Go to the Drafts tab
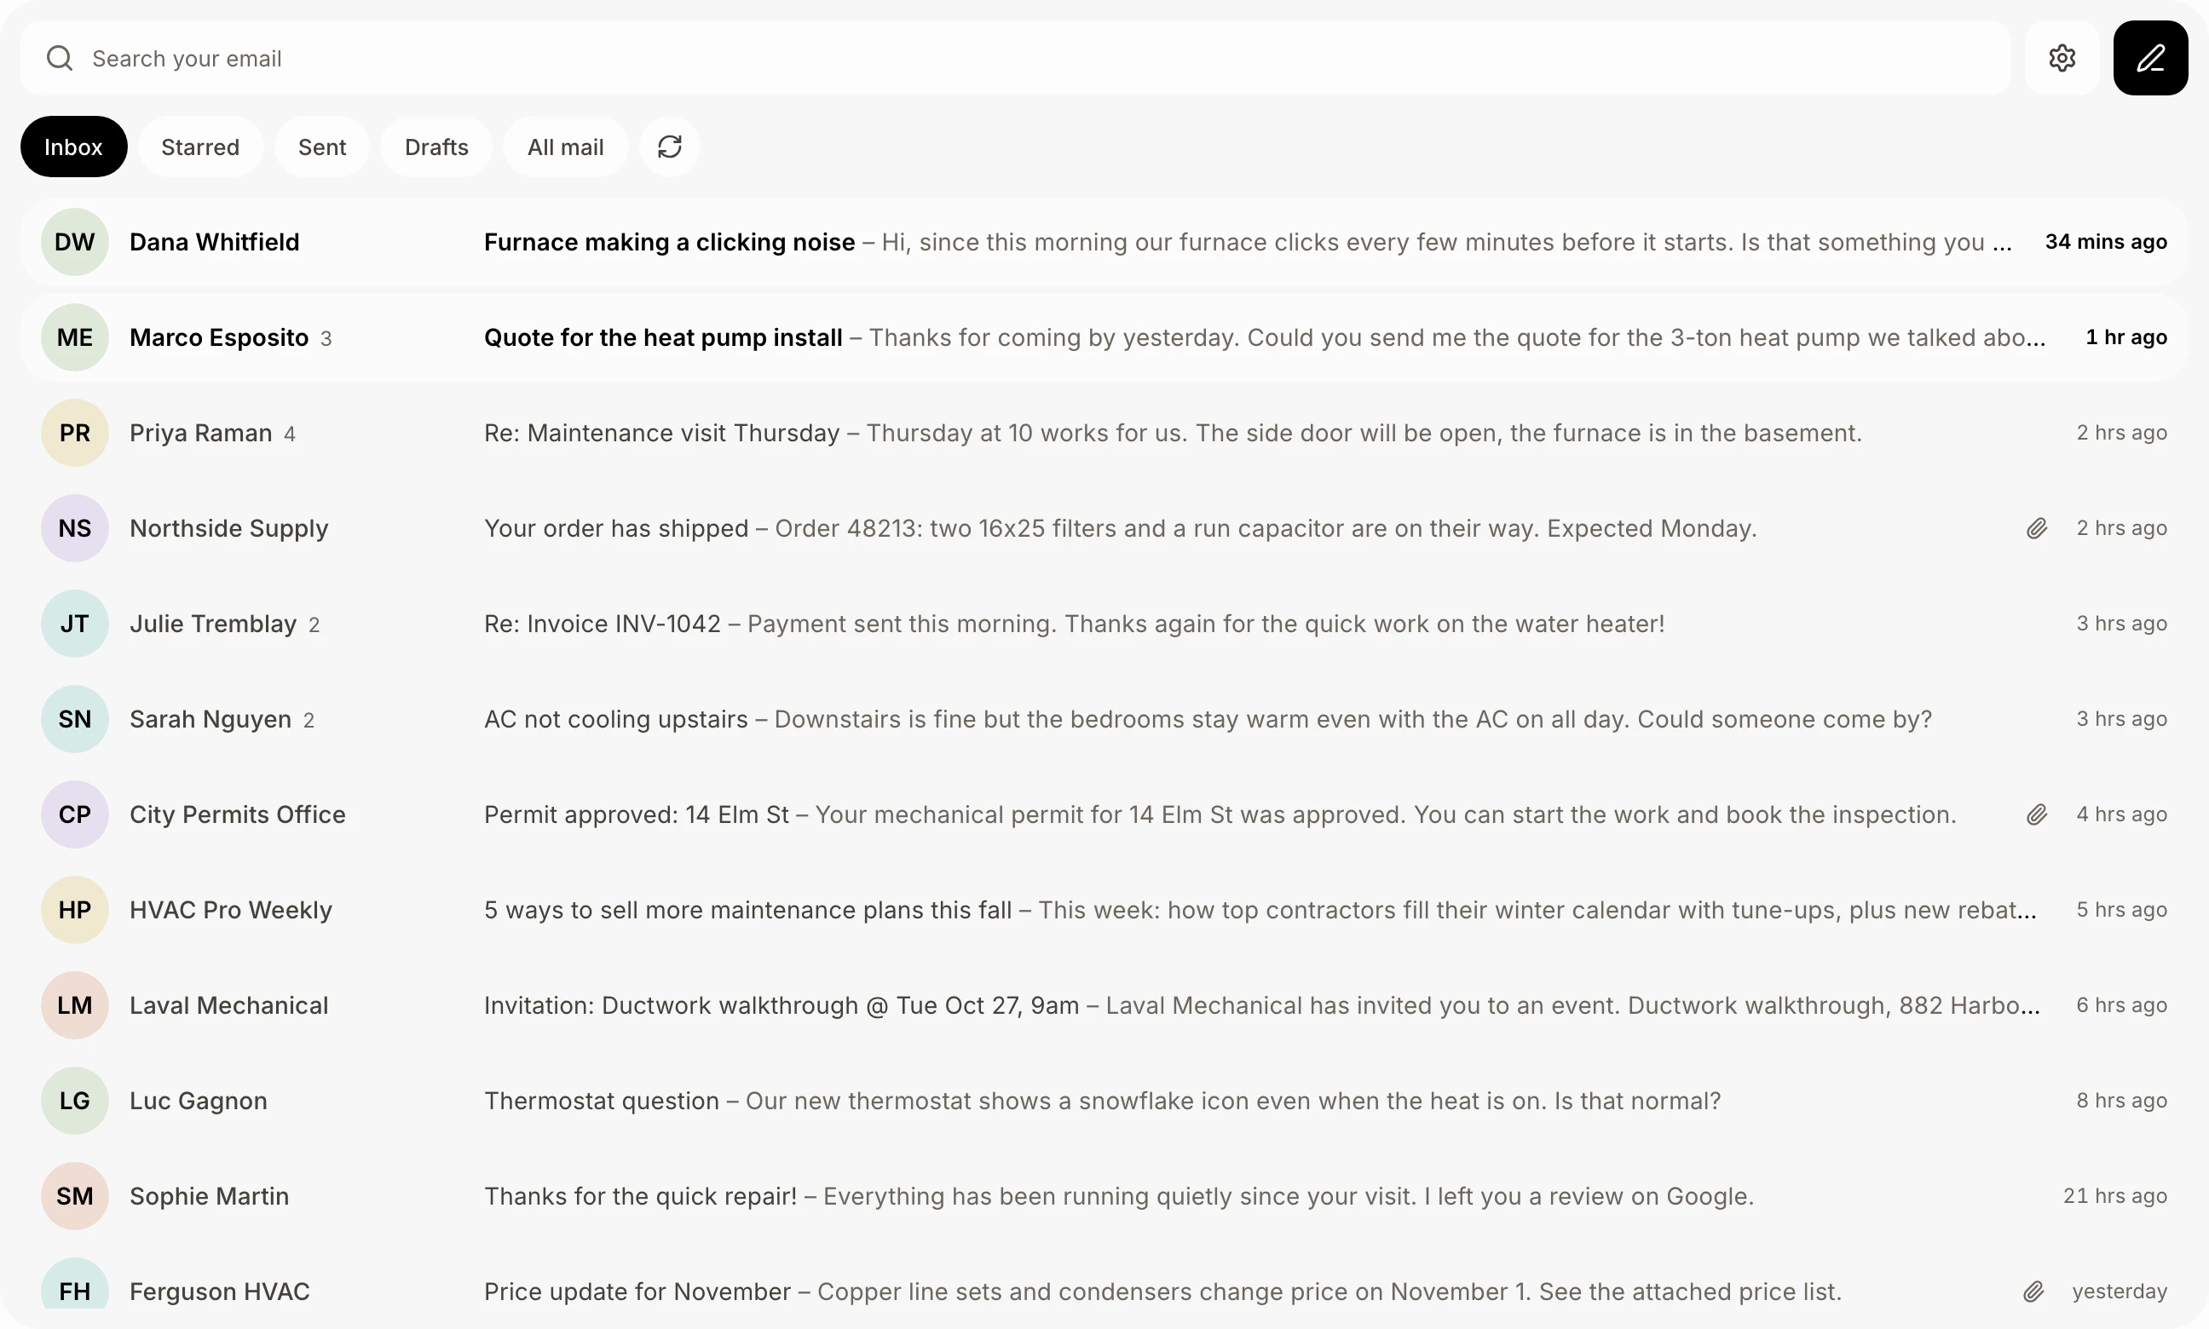The height and width of the screenshot is (1329, 2209). (436, 147)
